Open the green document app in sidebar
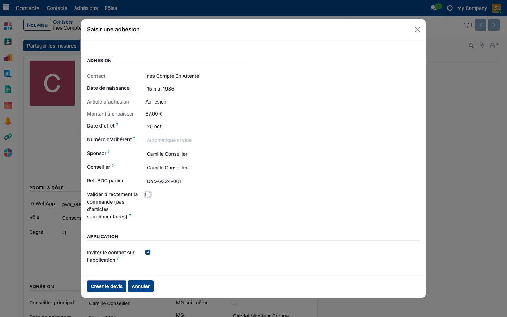507x317 pixels. (8, 89)
